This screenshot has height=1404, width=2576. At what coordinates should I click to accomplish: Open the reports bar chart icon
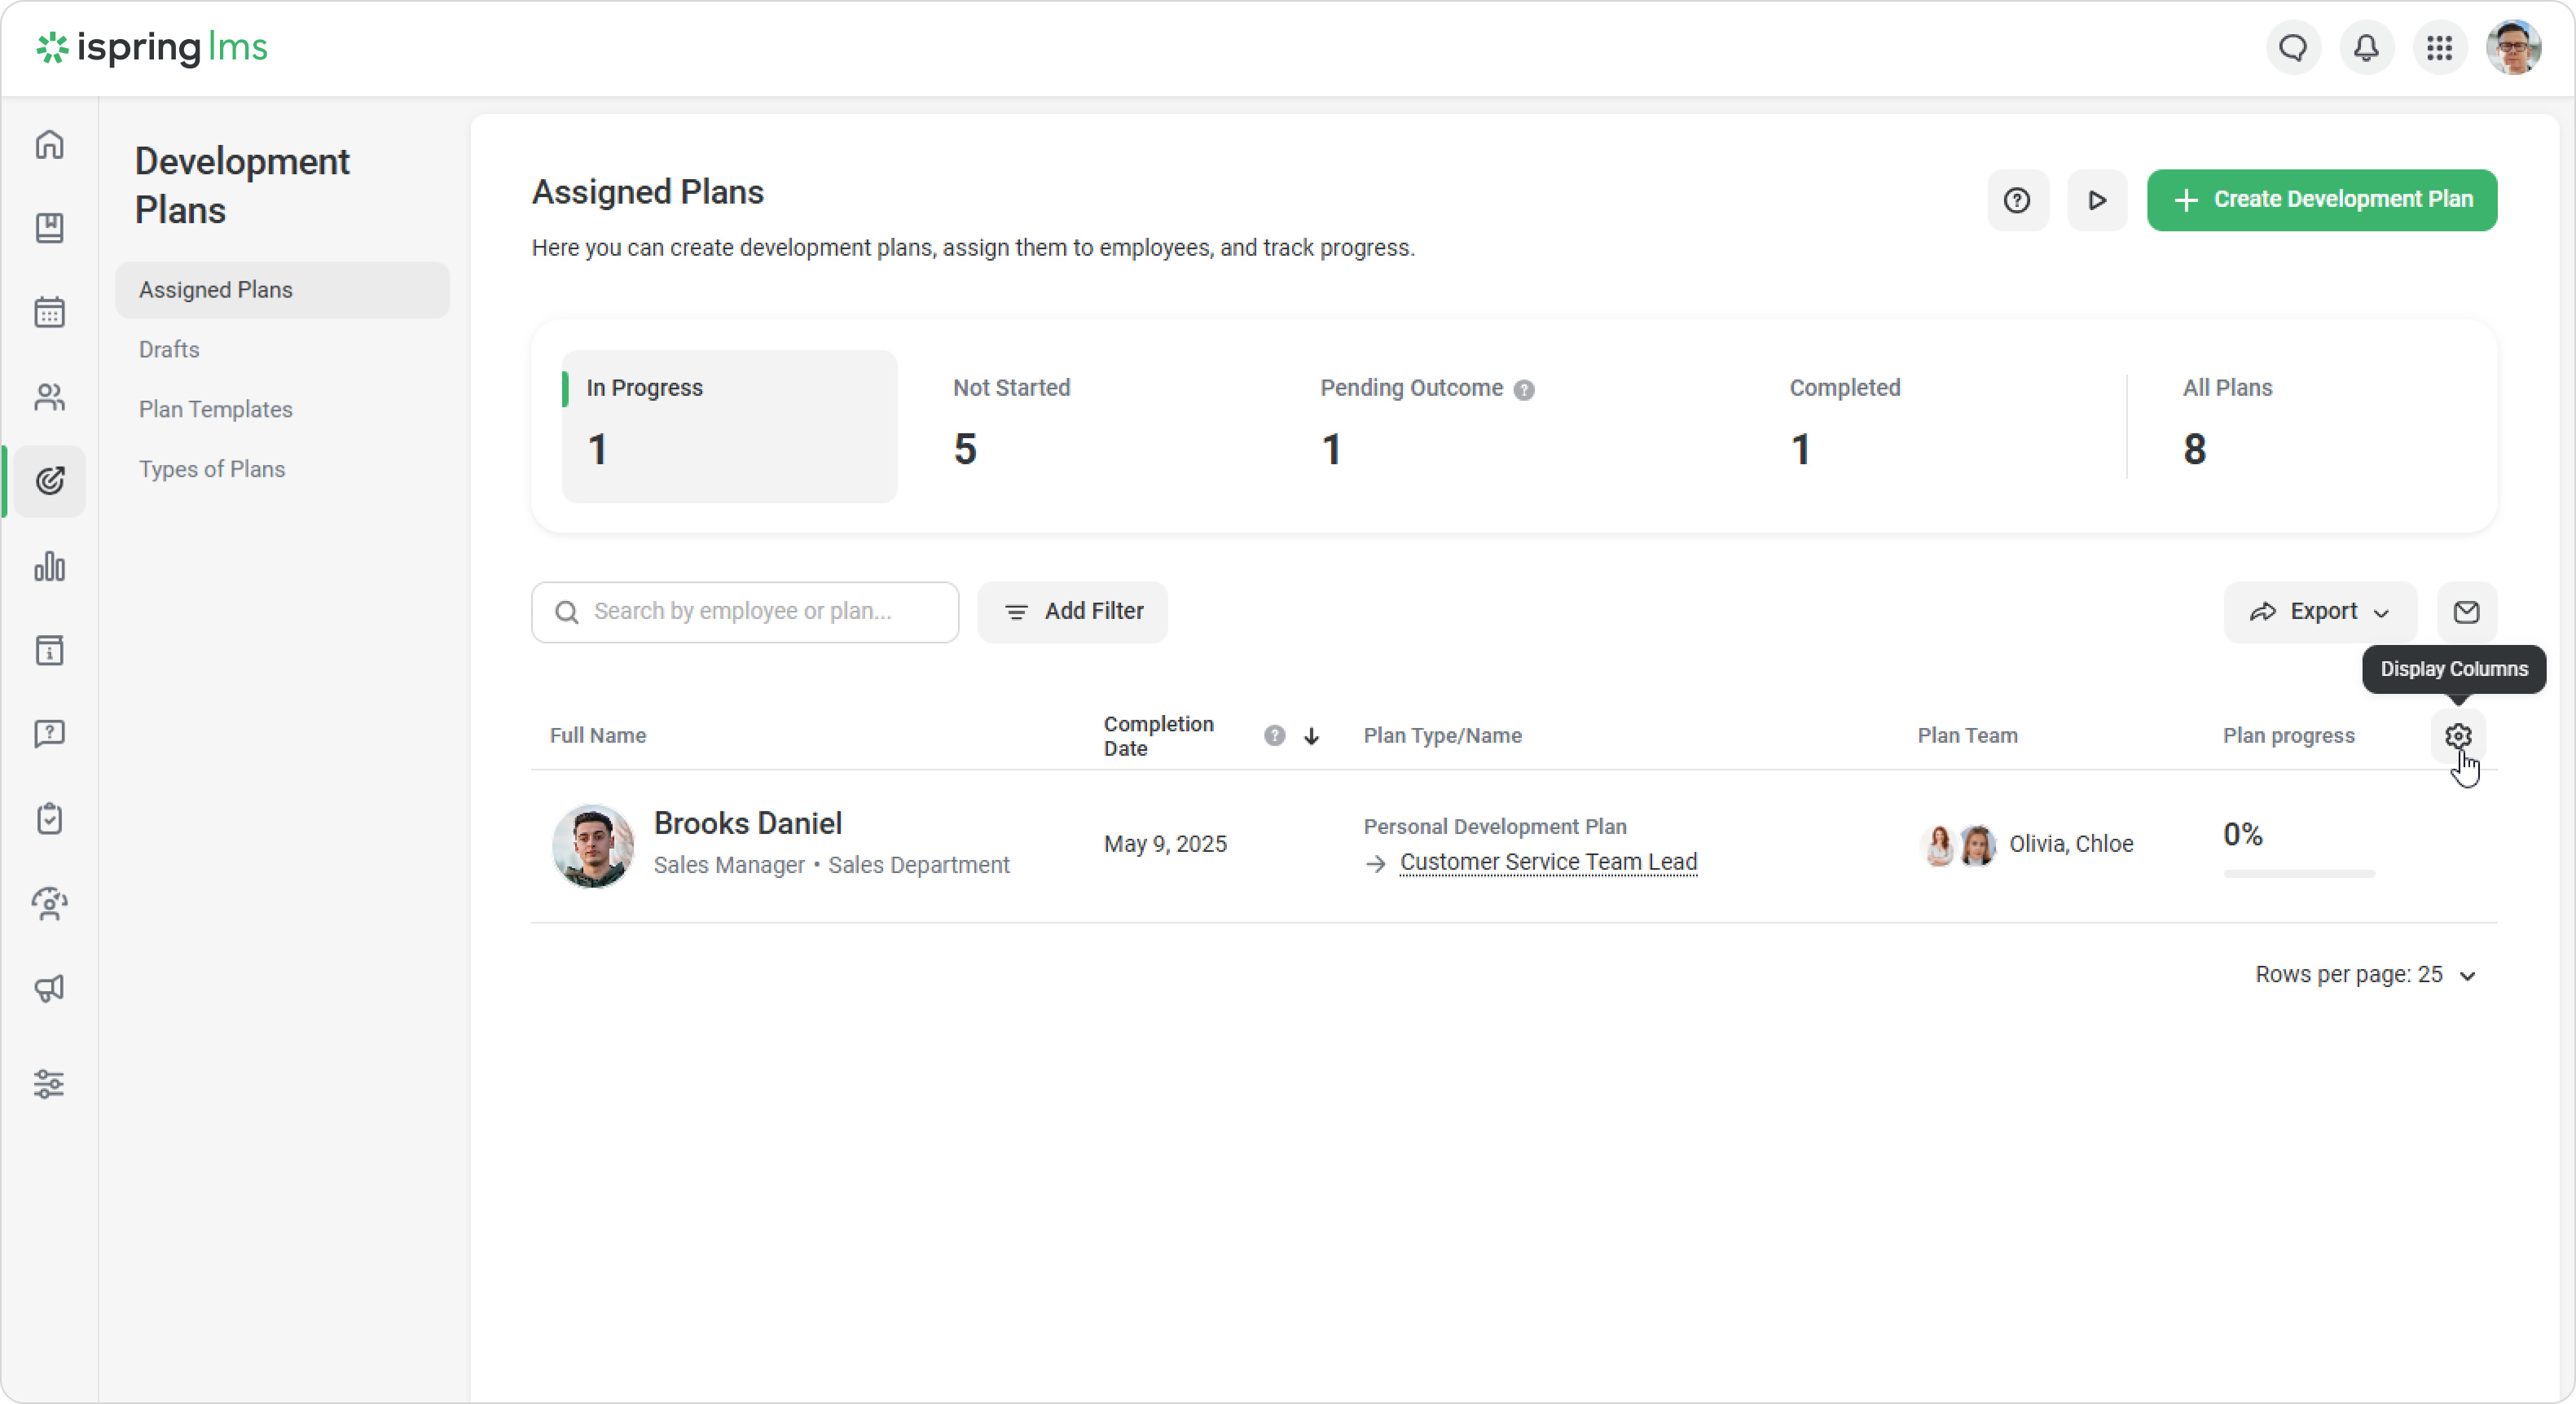(49, 567)
